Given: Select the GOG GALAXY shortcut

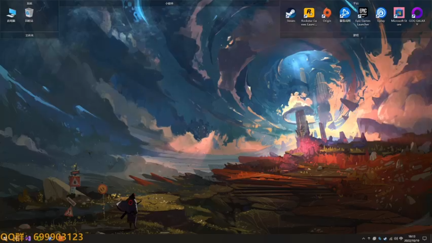Looking at the screenshot, I should pyautogui.click(x=417, y=17).
